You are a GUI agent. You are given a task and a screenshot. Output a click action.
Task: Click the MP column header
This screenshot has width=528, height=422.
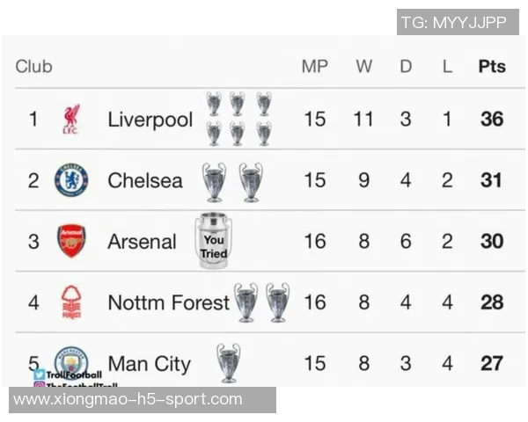(x=314, y=66)
